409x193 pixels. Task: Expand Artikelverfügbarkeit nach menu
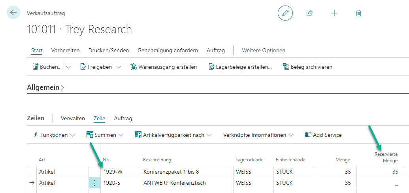[173, 135]
